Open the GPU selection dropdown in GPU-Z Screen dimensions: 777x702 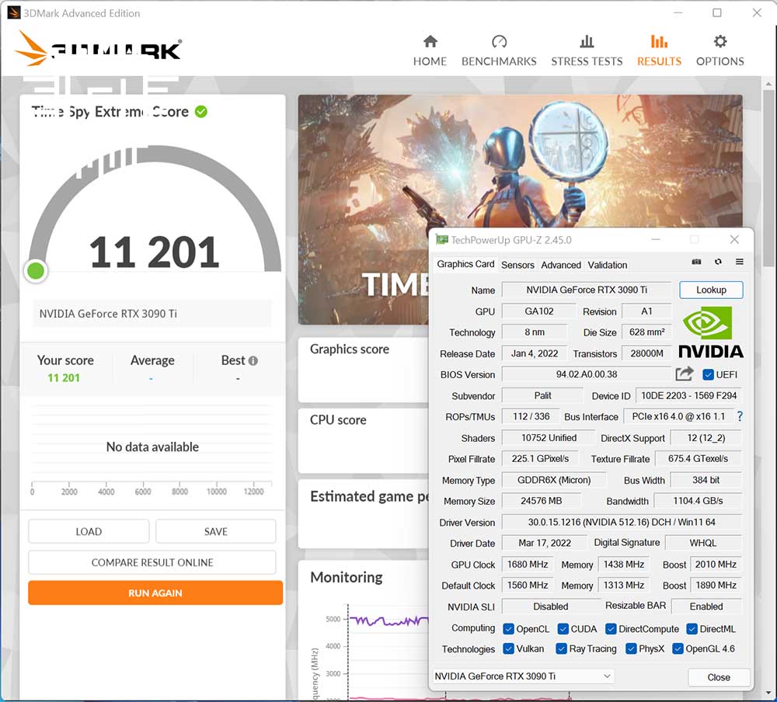point(523,676)
